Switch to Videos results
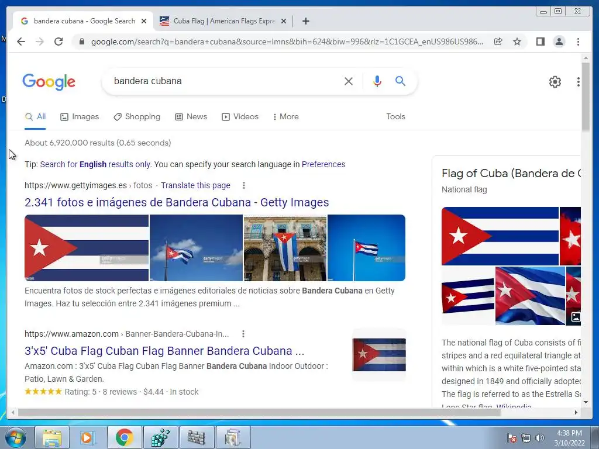 click(x=240, y=117)
